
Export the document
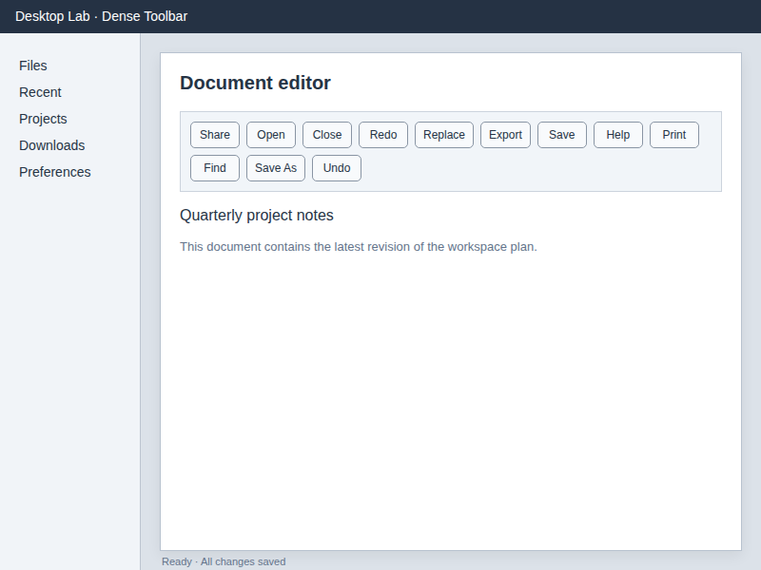(505, 135)
